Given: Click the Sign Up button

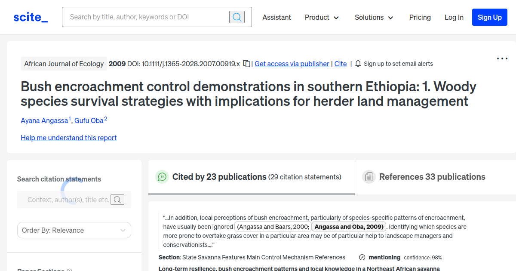Looking at the screenshot, I should click(x=489, y=17).
